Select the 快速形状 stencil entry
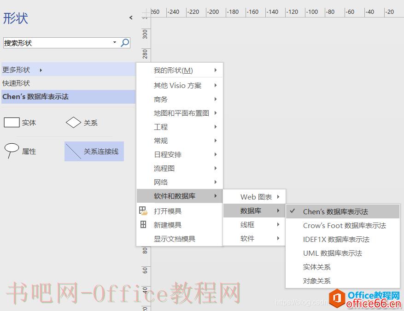The height and width of the screenshot is (311, 404). 69,83
